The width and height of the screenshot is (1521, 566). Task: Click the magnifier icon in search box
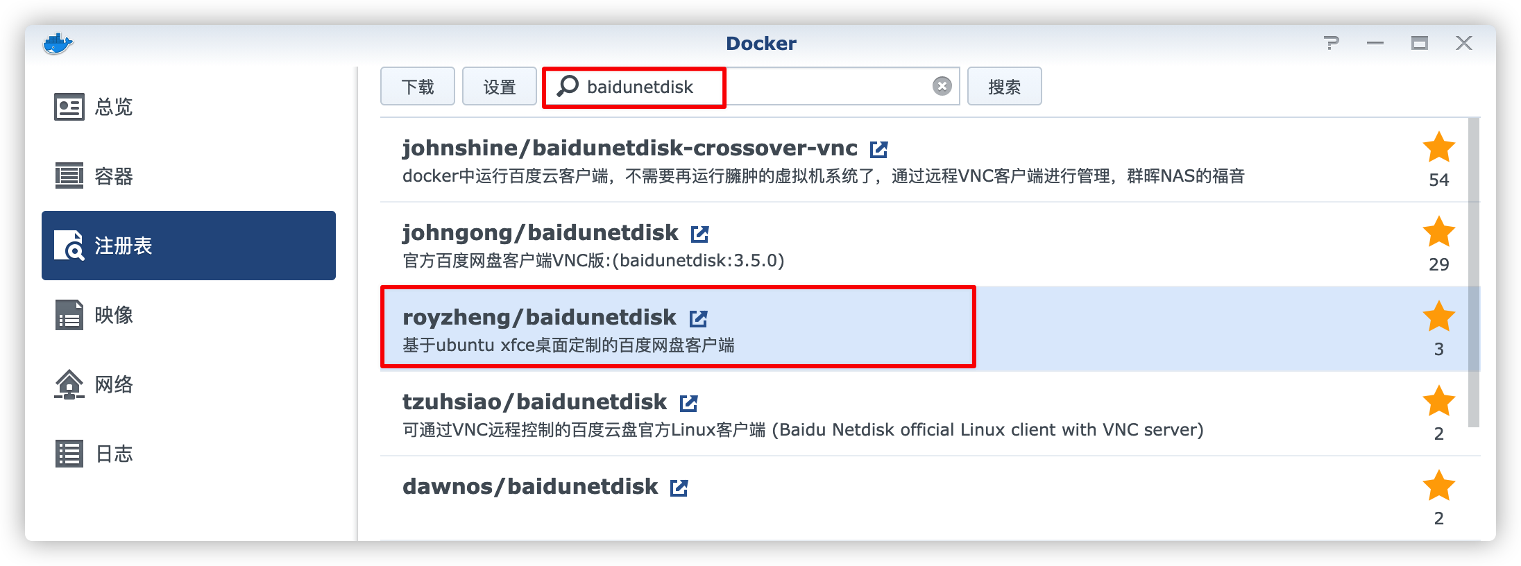[x=568, y=86]
